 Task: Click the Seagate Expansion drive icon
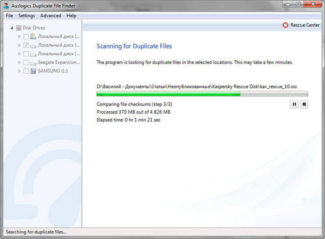(33, 62)
